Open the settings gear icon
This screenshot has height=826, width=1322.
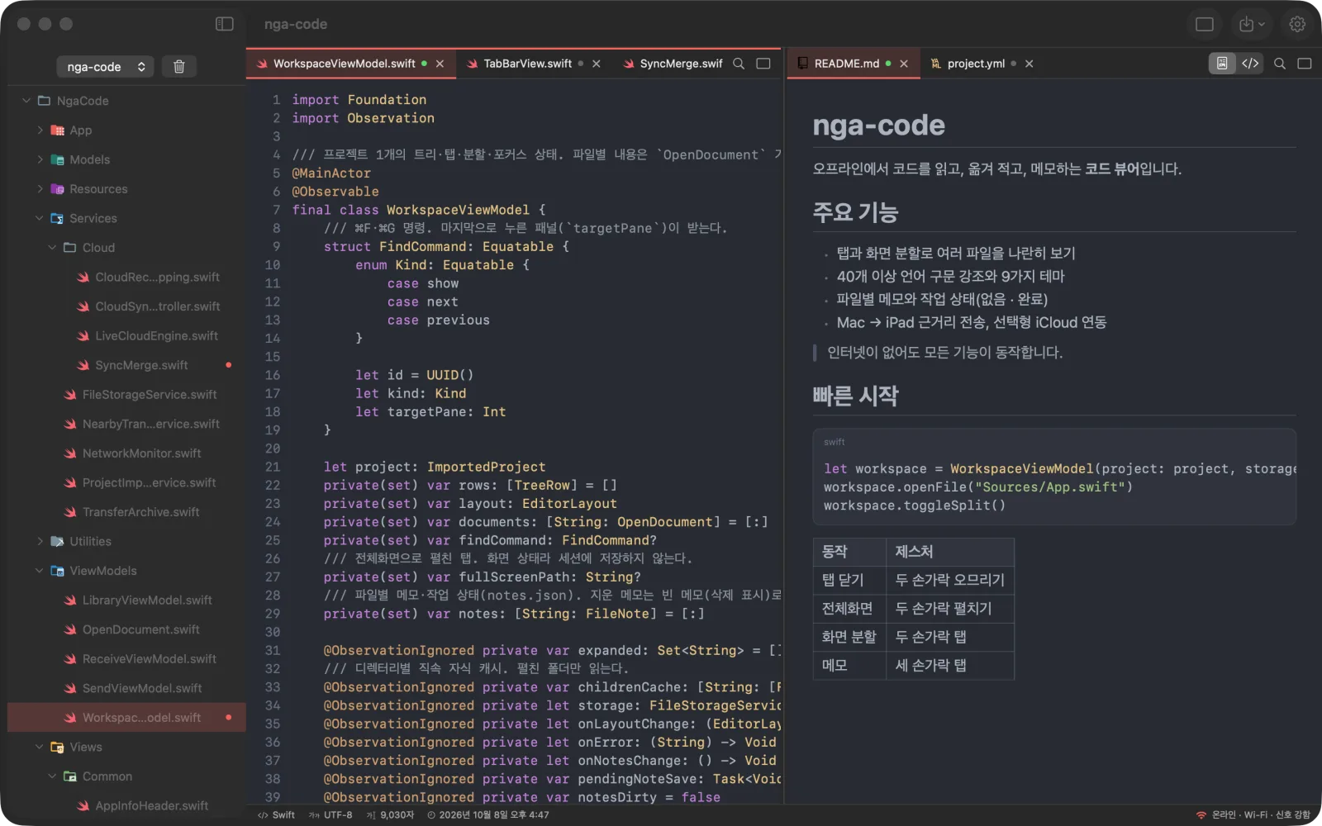coord(1297,24)
